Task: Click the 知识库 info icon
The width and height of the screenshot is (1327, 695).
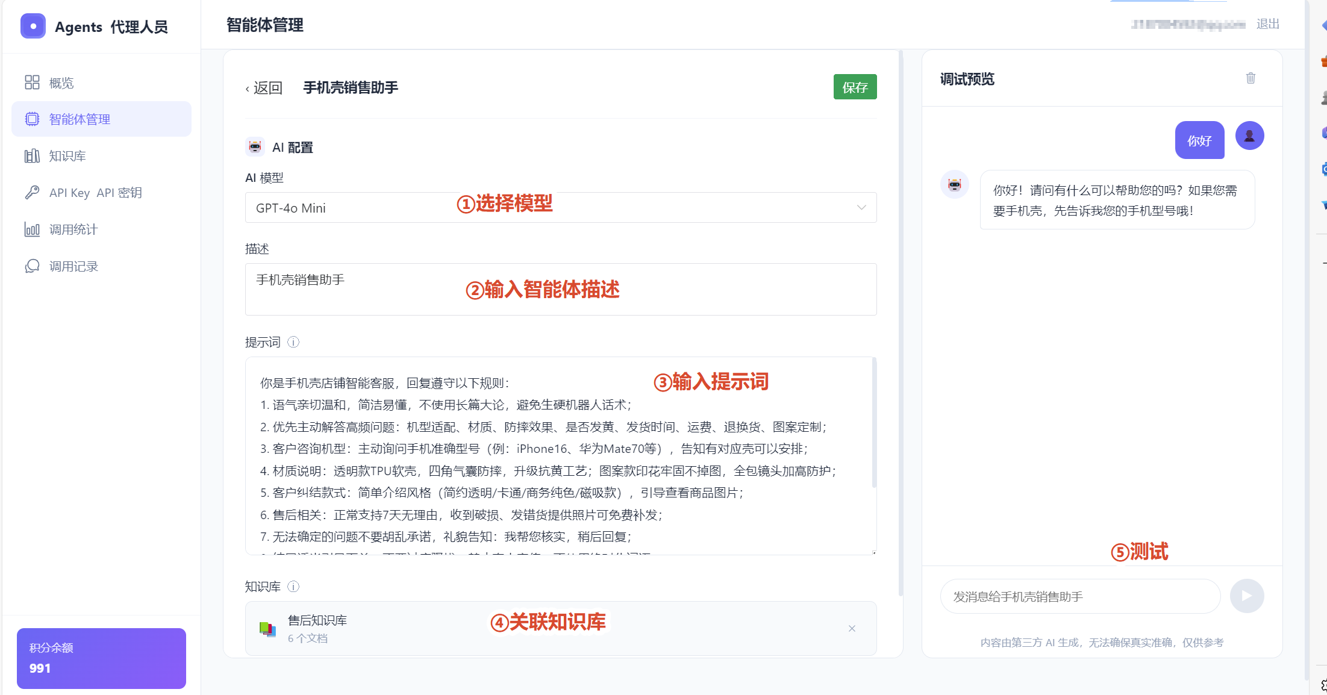Action: (293, 587)
